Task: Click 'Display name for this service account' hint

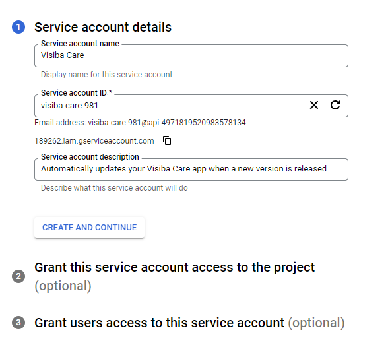Action: click(106, 75)
